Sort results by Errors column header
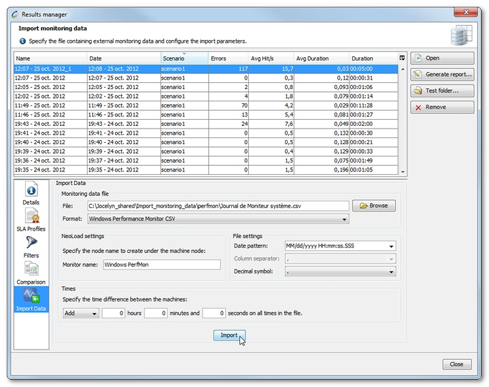The height and width of the screenshot is (387, 489). coord(227,58)
